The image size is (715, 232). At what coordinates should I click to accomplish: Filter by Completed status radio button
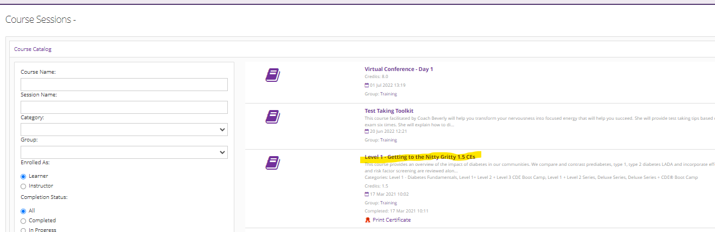pyautogui.click(x=23, y=221)
